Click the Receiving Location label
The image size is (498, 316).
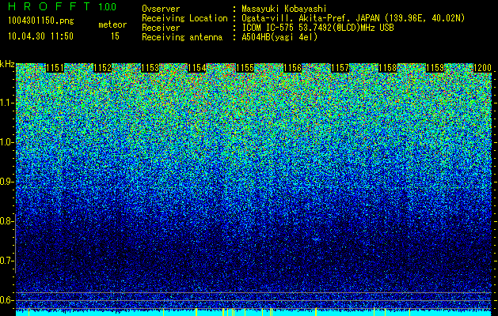(x=184, y=18)
